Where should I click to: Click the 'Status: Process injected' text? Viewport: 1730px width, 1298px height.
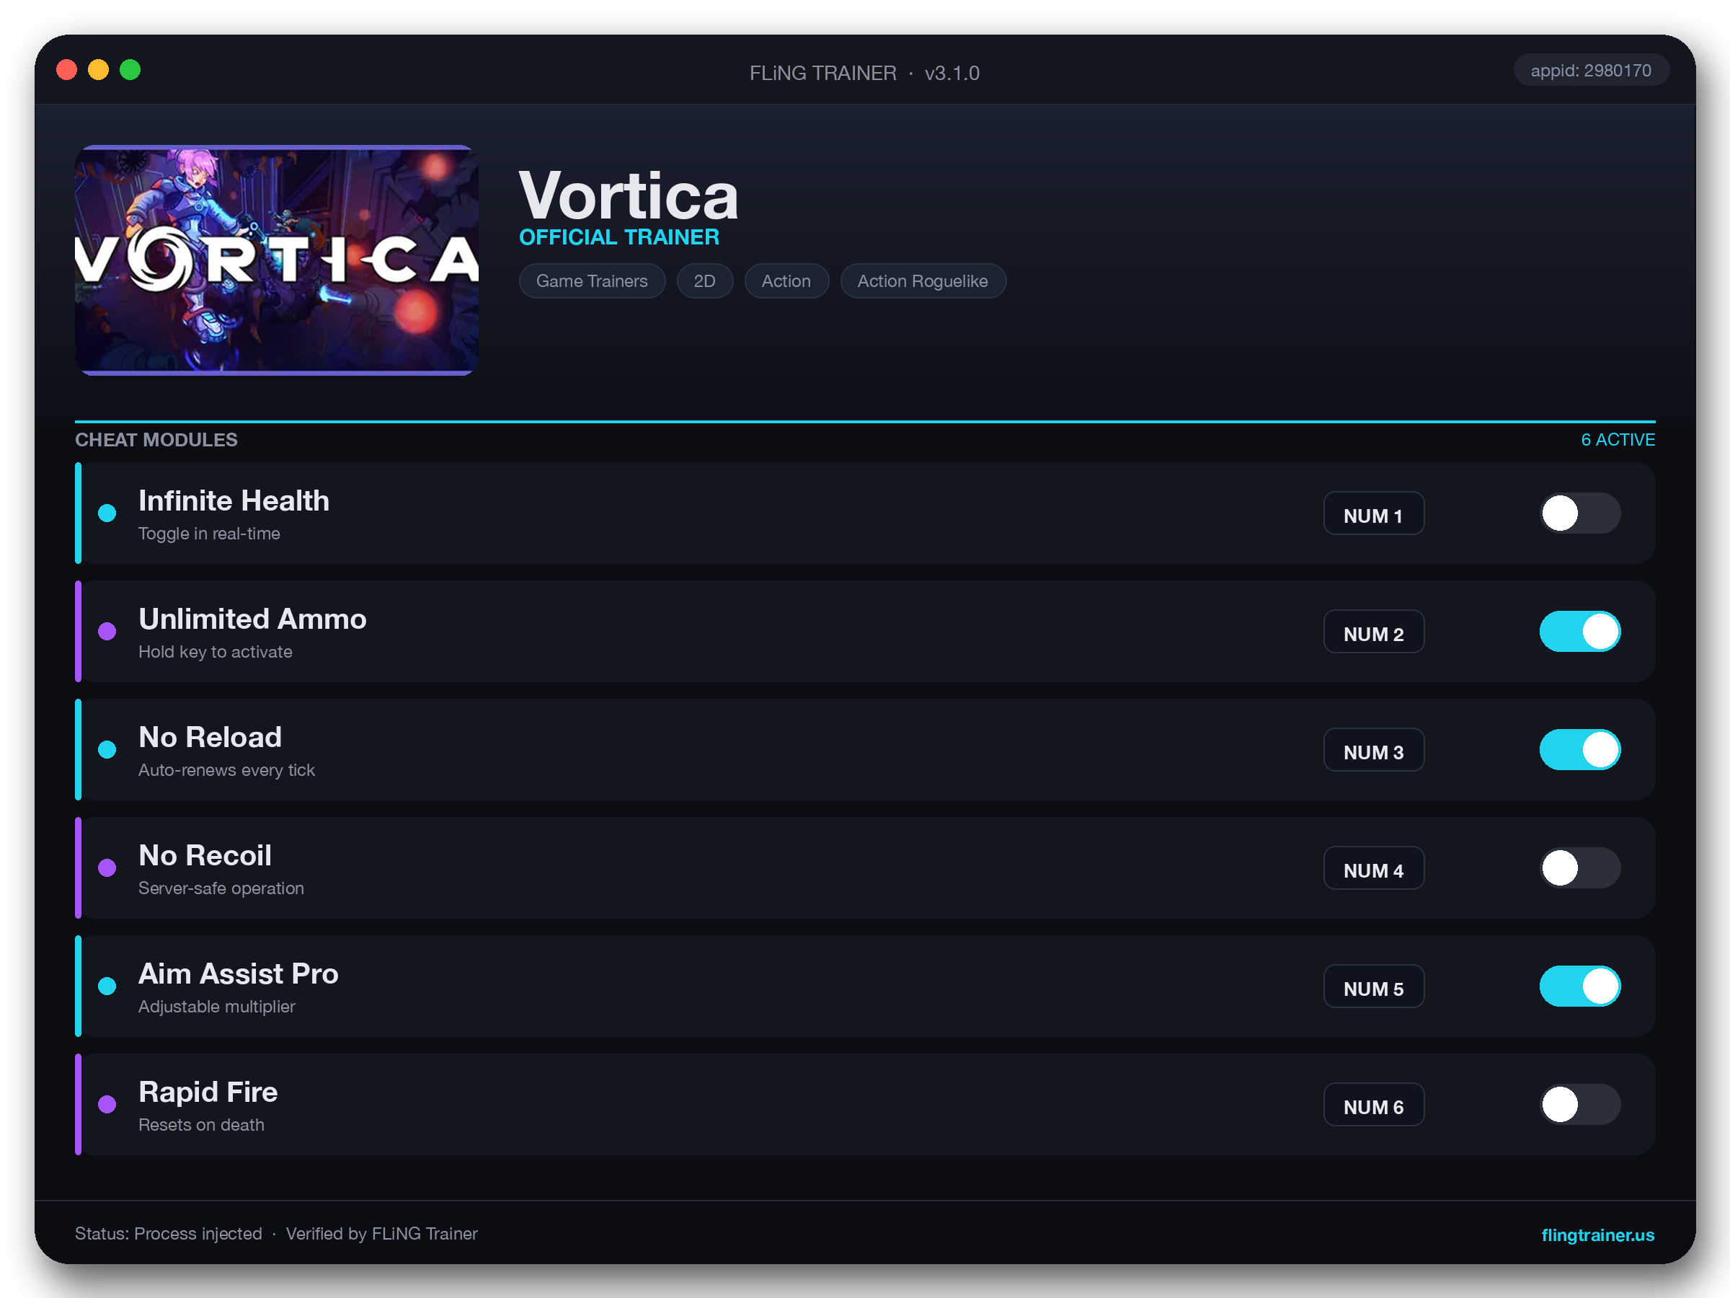168,1234
